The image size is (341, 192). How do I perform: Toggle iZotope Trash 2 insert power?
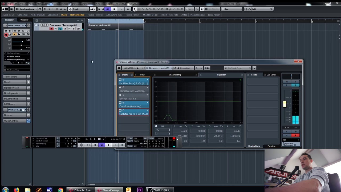coord(120,95)
